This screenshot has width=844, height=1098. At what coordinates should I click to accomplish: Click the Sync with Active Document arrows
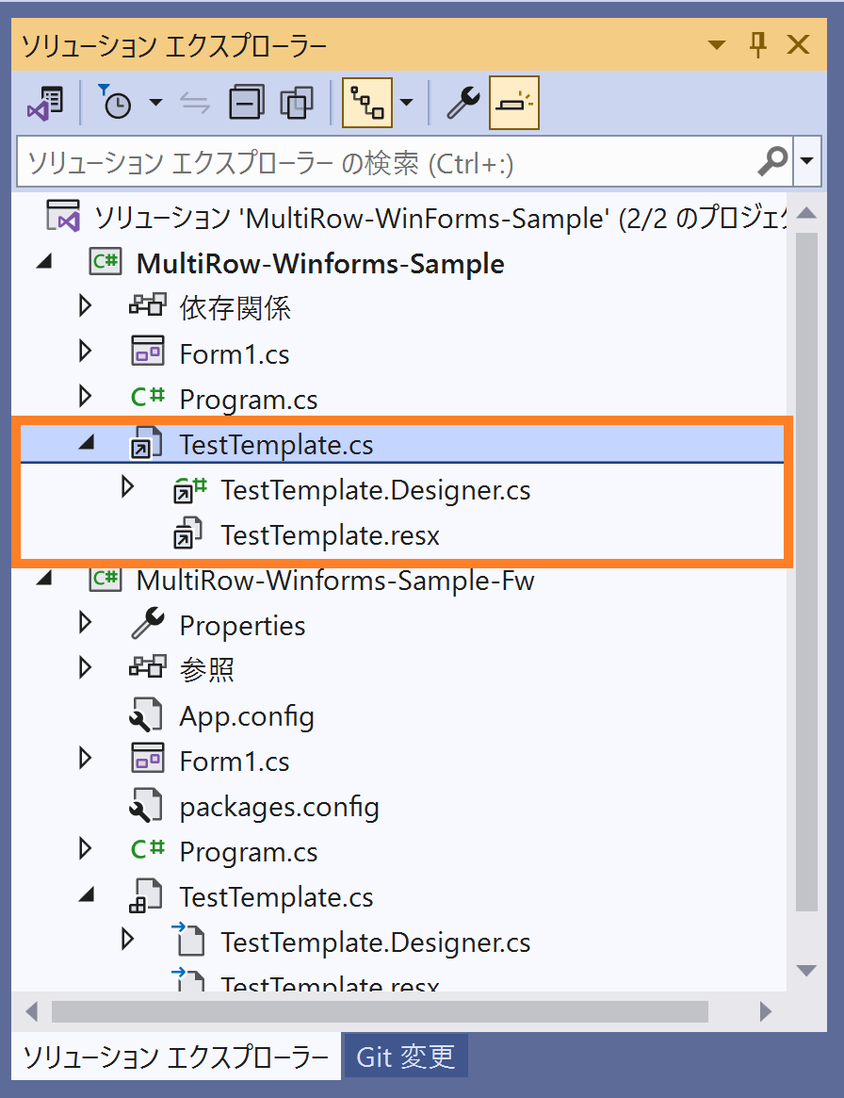(195, 103)
